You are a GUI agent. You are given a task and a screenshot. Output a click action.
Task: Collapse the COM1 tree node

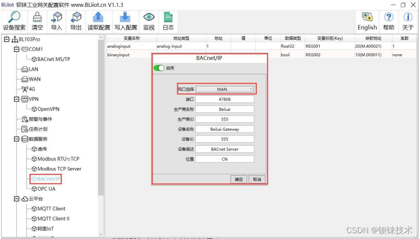(16, 49)
